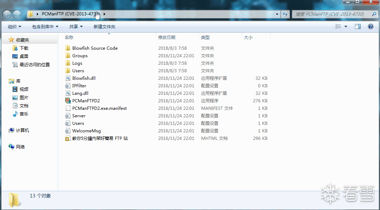Select the Logs folder icon

click(x=68, y=63)
